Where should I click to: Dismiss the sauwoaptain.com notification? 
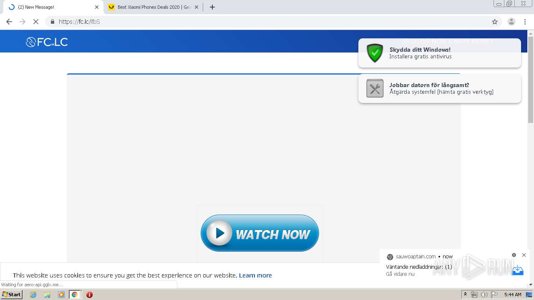(x=524, y=255)
